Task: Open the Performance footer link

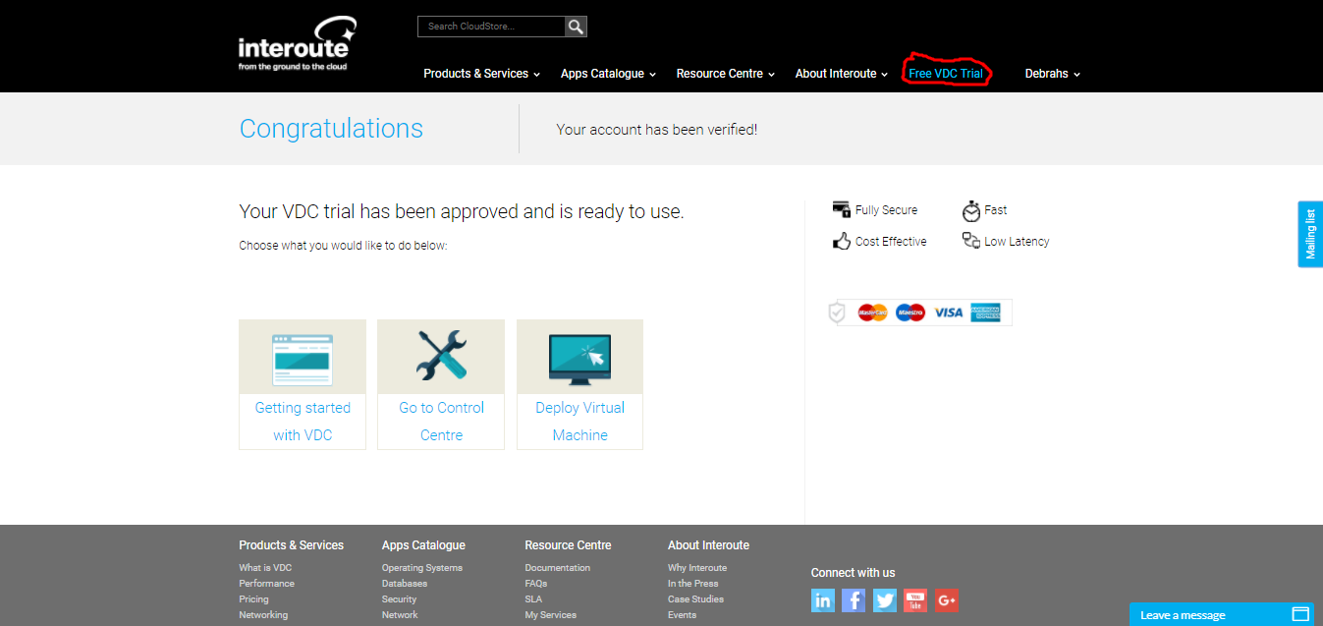Action: click(266, 584)
